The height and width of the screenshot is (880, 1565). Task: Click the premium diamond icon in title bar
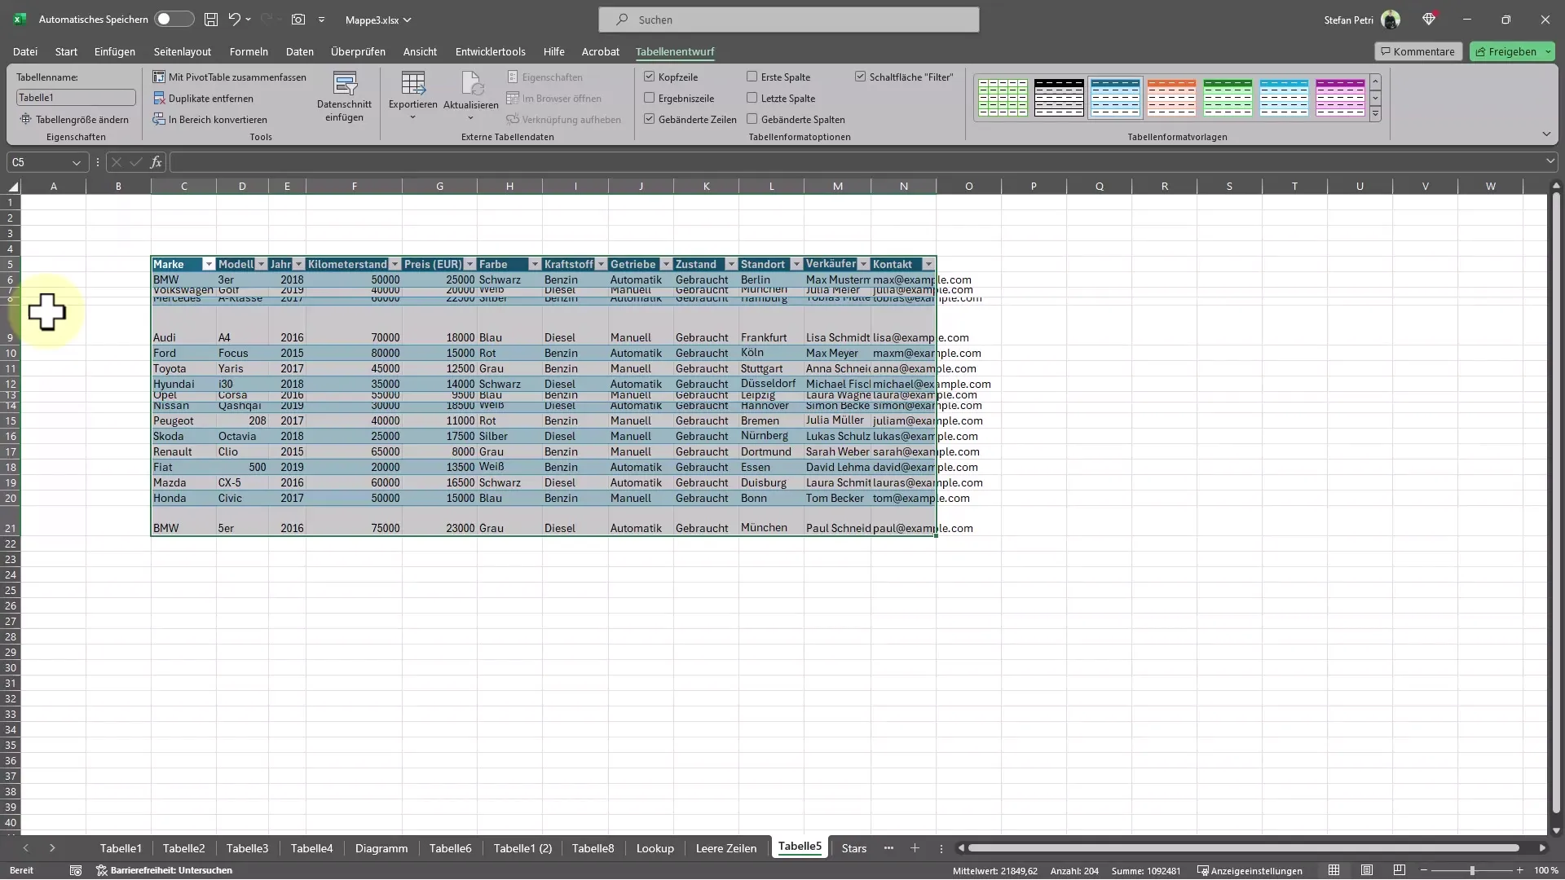point(1429,20)
